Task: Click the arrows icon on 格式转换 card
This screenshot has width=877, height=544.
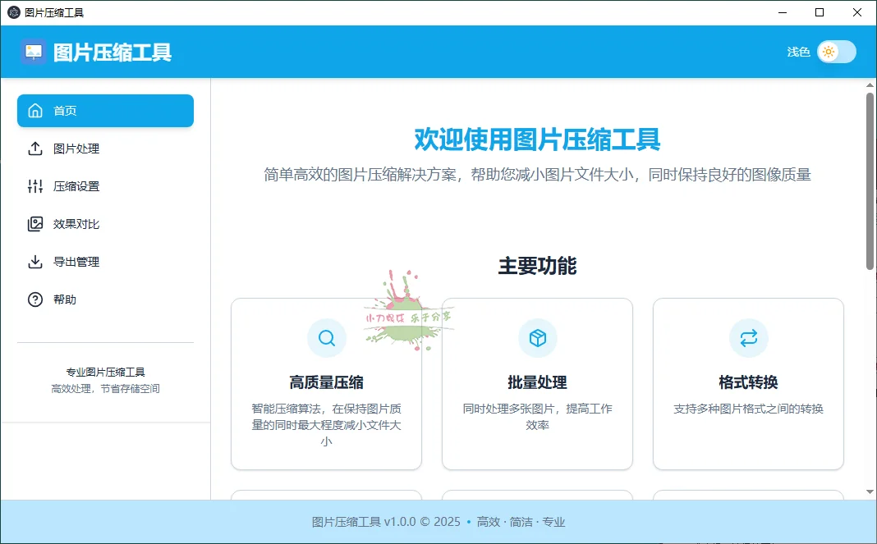Action: pos(748,337)
